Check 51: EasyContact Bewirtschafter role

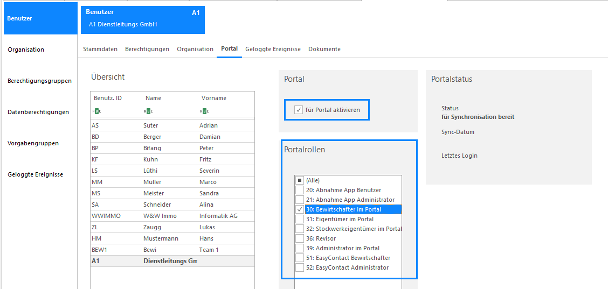(299, 258)
